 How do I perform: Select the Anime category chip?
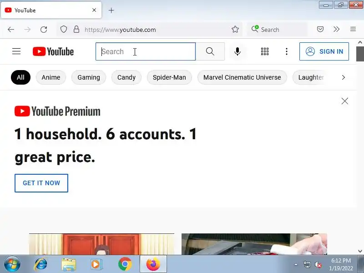51,77
